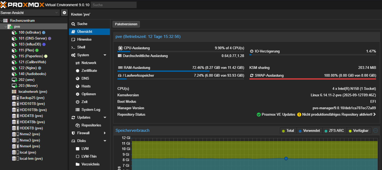The height and width of the screenshot is (170, 382).
Task: Open the non-production repository warning
Action: [x=336, y=115]
